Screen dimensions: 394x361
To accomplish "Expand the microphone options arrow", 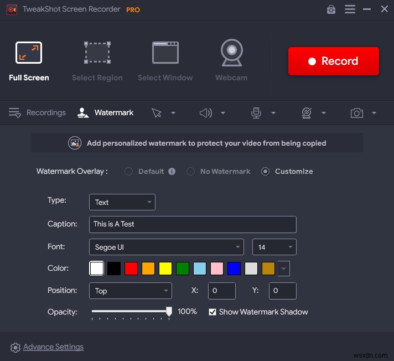I will click(273, 113).
